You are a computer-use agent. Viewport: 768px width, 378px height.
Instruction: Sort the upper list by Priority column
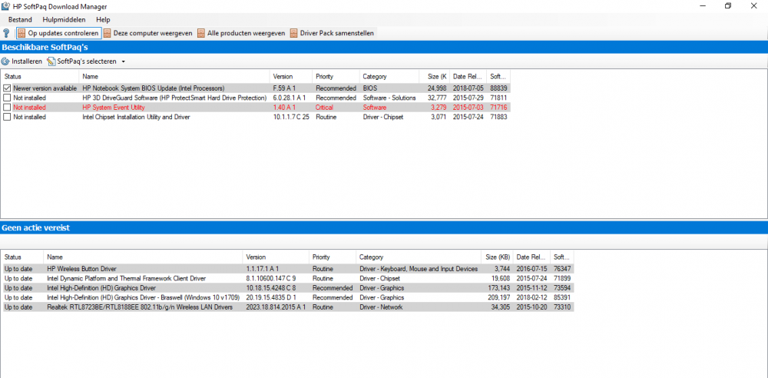coord(336,77)
